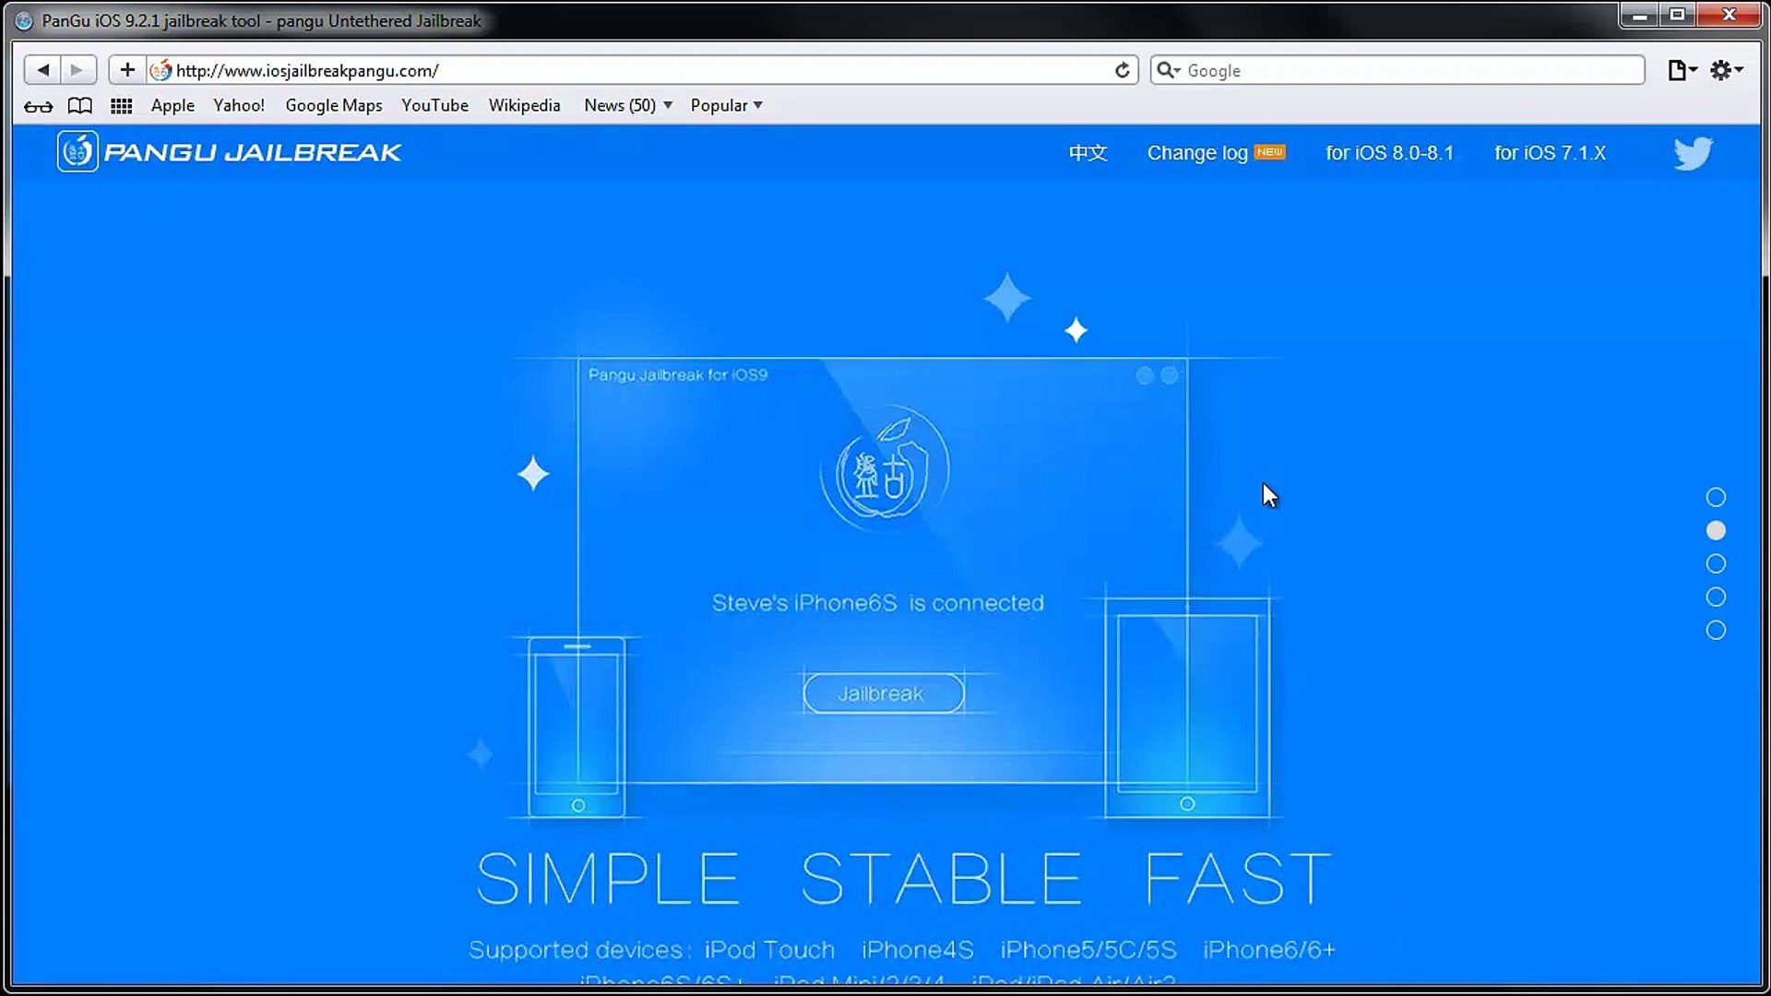Click the Wikipedia bookmark link
The height and width of the screenshot is (996, 1771).
pyautogui.click(x=524, y=104)
